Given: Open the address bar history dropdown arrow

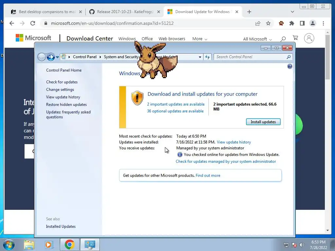Looking at the screenshot, I should 200,57.
